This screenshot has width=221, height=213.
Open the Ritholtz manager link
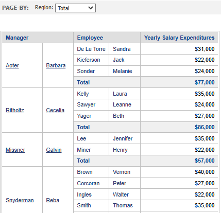point(15,110)
